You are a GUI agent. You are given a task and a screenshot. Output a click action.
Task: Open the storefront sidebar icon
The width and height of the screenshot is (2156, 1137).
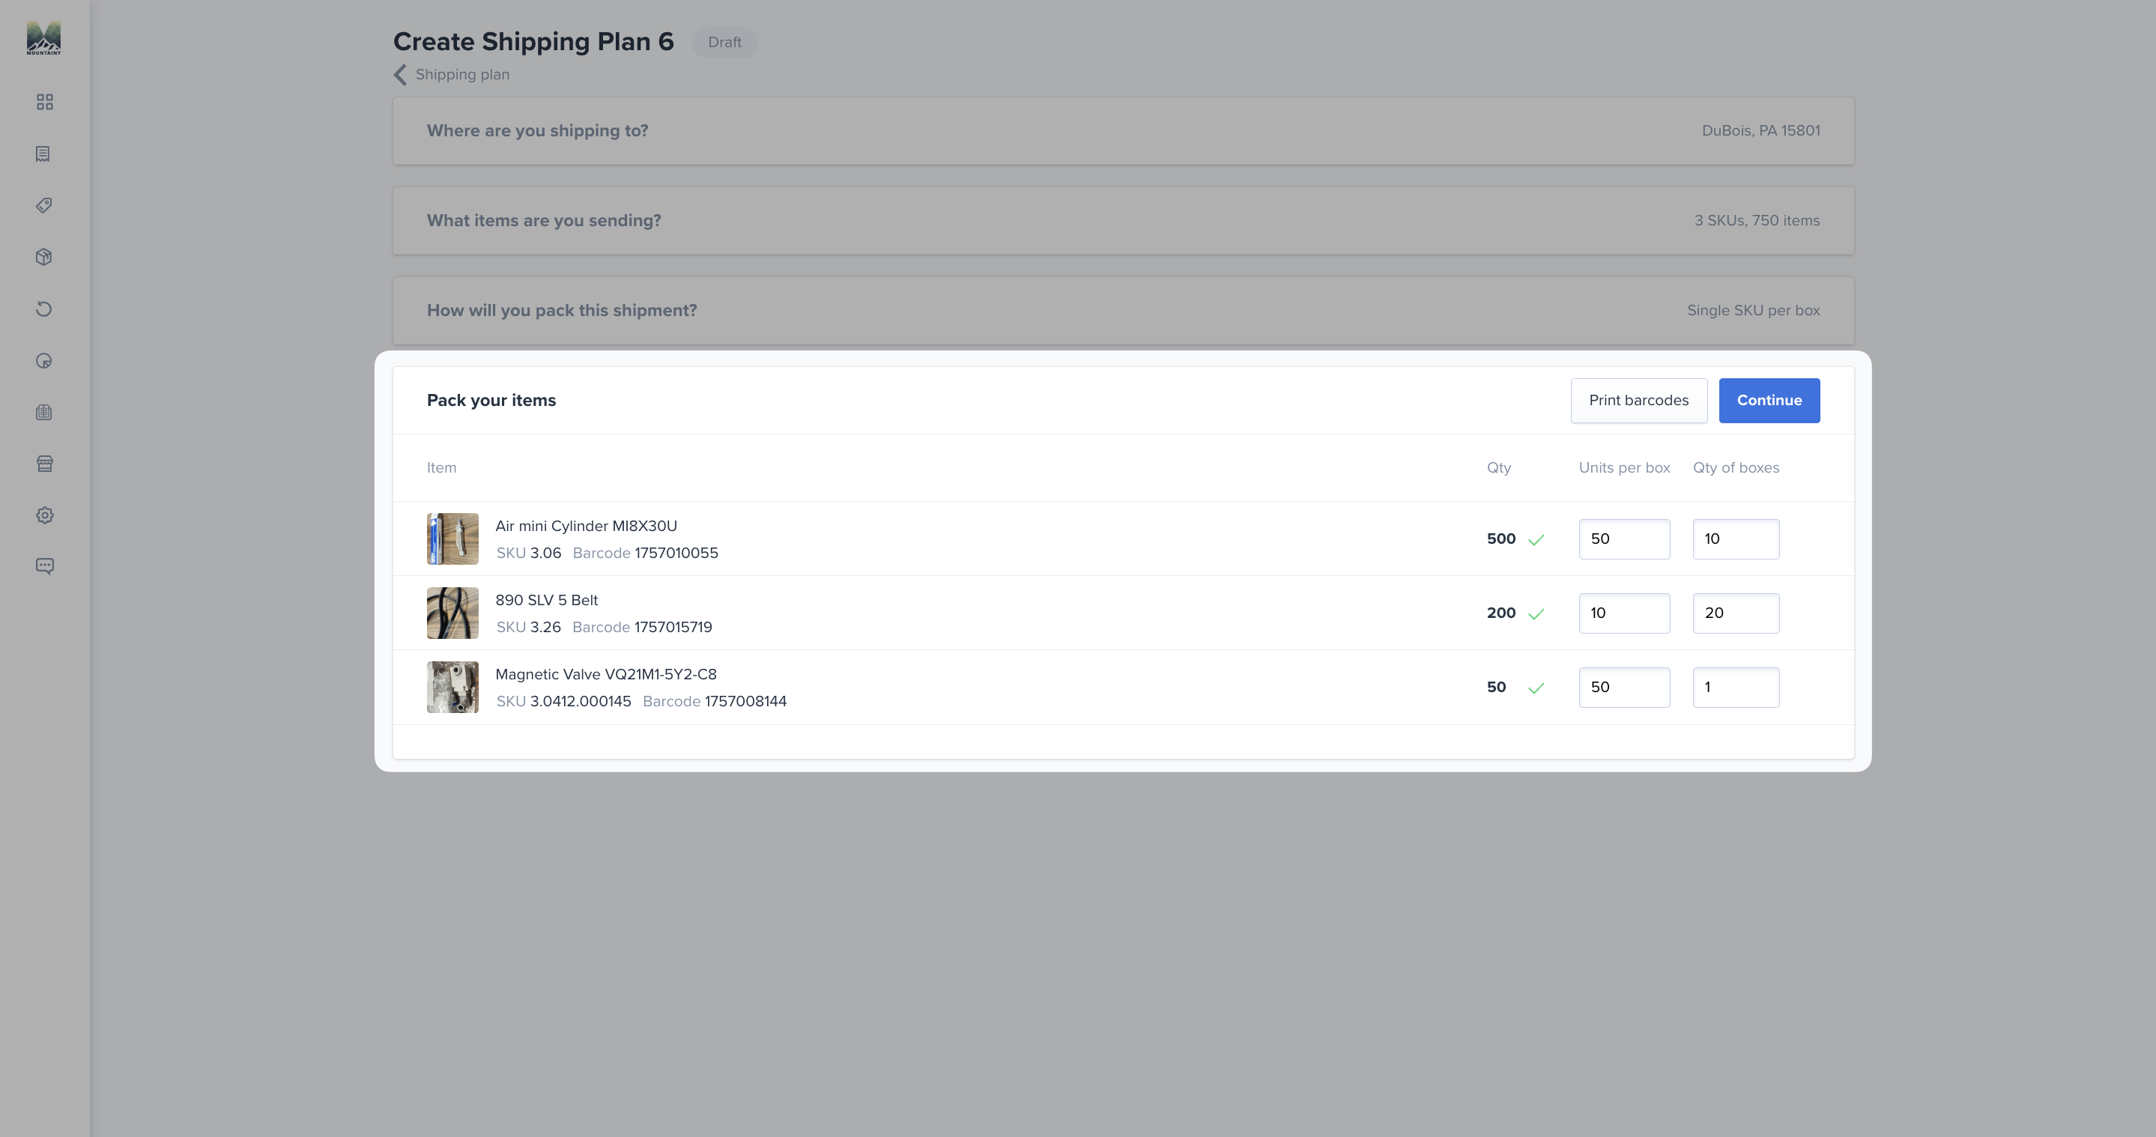point(45,464)
